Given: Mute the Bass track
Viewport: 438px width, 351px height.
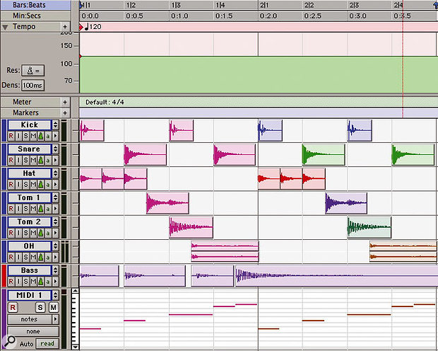Looking at the screenshot, I should tap(33, 282).
